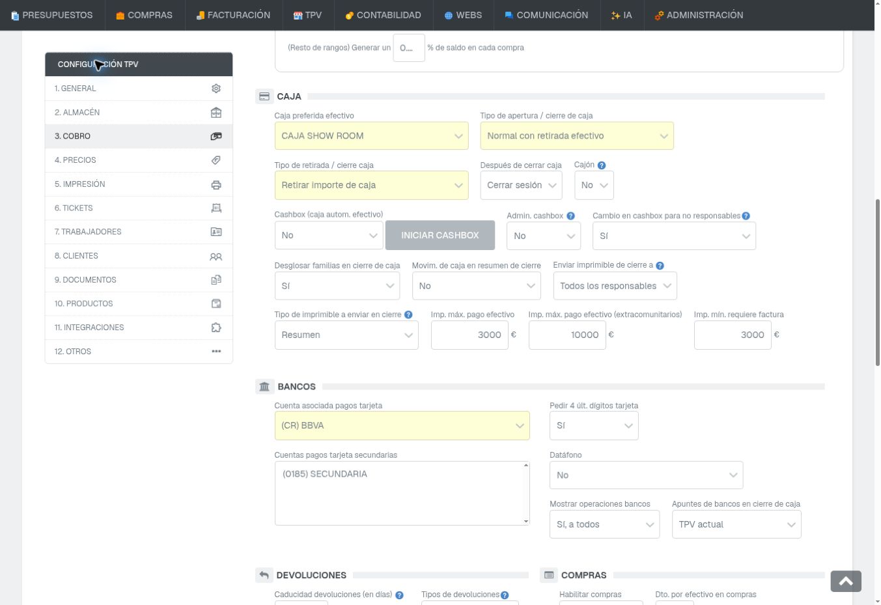
Task: Open the Caja preferida efectivo dropdown
Action: [371, 136]
